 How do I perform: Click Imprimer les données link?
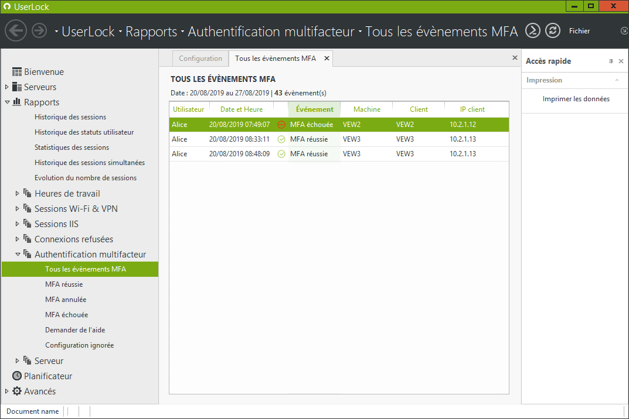pos(576,99)
